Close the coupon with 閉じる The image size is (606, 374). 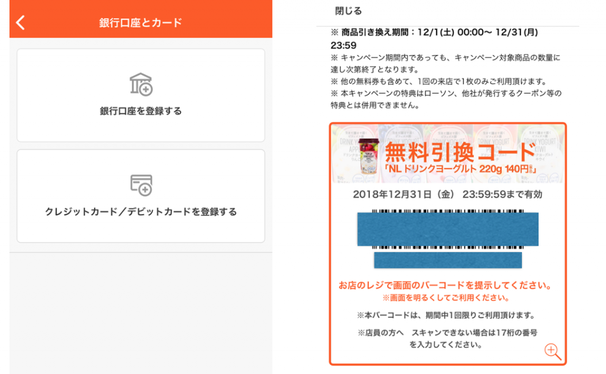(x=348, y=11)
